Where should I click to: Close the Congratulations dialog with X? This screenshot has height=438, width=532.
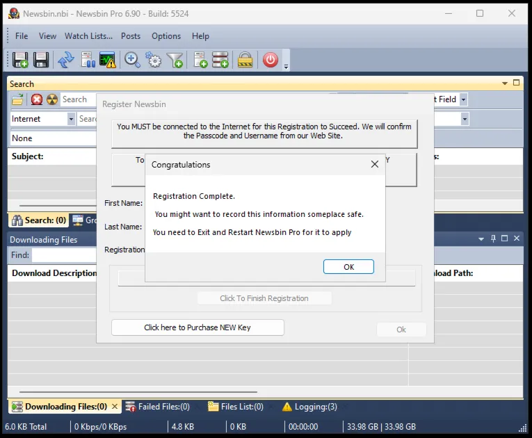pos(375,164)
